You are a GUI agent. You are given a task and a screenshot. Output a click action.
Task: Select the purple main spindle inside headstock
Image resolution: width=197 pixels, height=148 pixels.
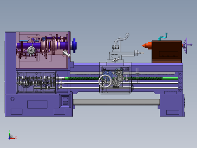click(x=42, y=46)
